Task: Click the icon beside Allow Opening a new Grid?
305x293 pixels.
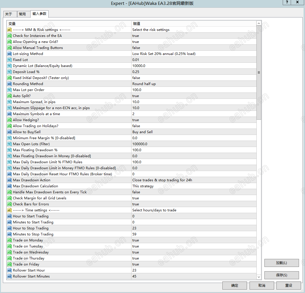Action: 9,42
